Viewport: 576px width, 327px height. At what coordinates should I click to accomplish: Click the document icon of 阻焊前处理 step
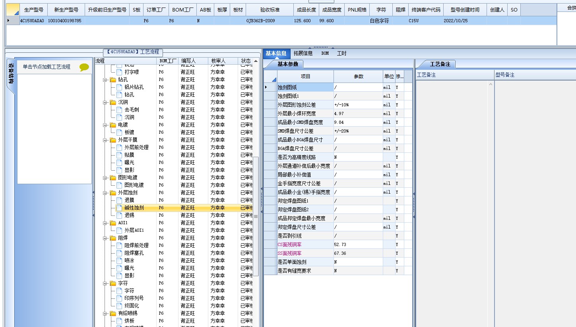click(119, 245)
